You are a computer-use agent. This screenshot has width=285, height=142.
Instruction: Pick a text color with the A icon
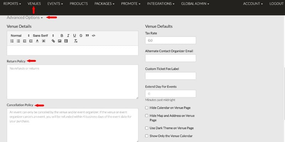coord(37,41)
